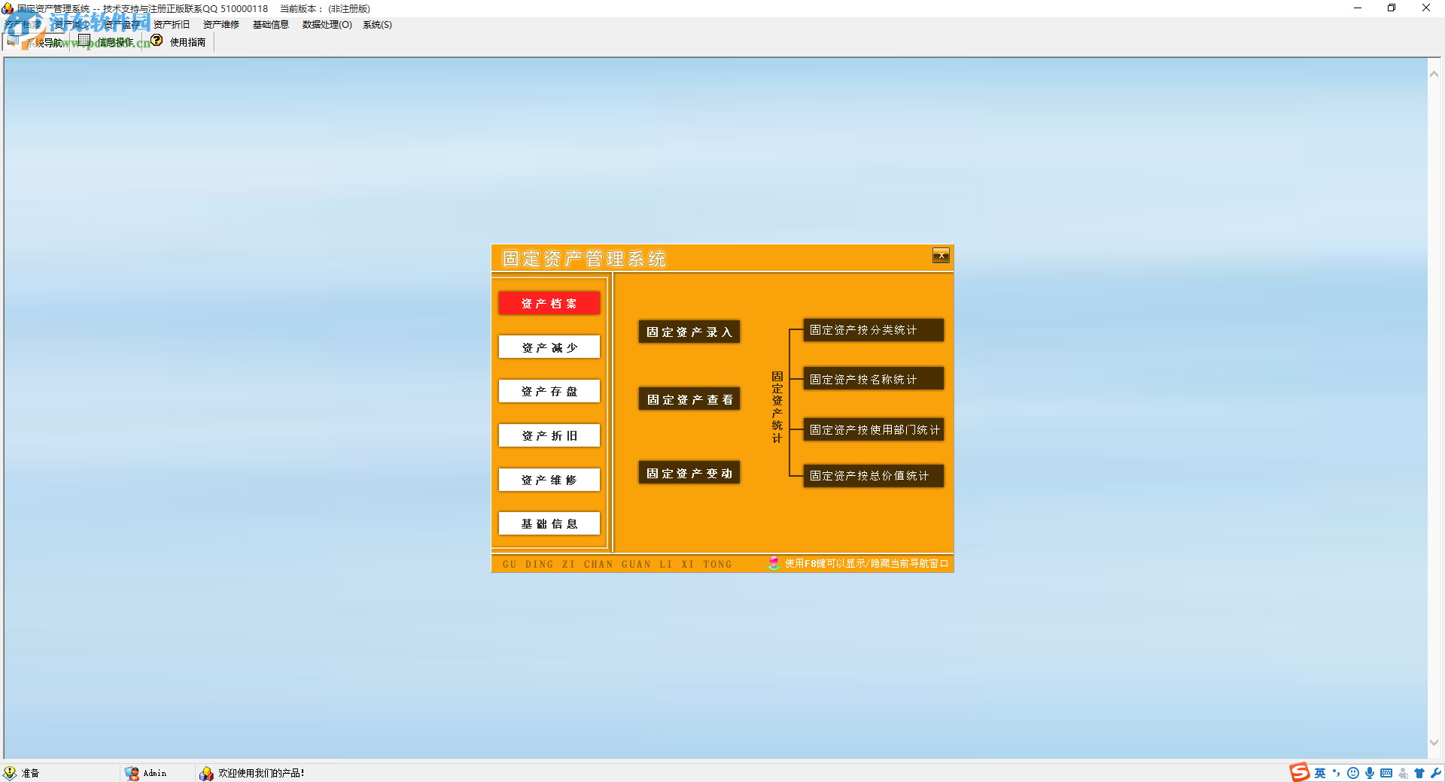This screenshot has height=782, width=1445.
Task: Click the 系统导航 toolbar button
Action: click(35, 42)
